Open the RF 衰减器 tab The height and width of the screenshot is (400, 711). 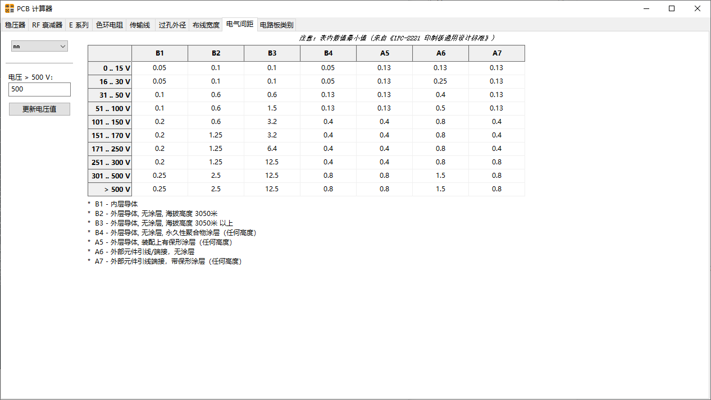tap(47, 25)
